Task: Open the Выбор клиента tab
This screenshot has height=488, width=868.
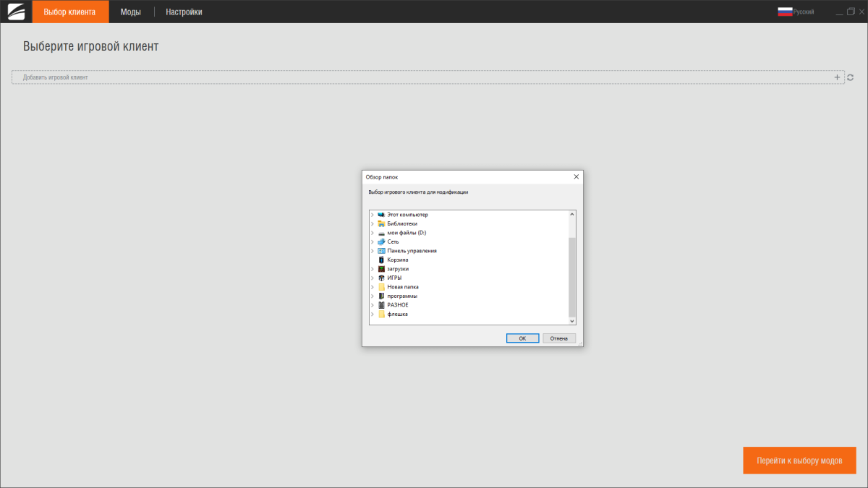Action: tap(69, 12)
